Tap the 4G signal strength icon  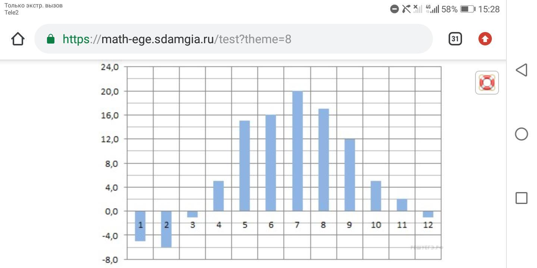point(432,9)
